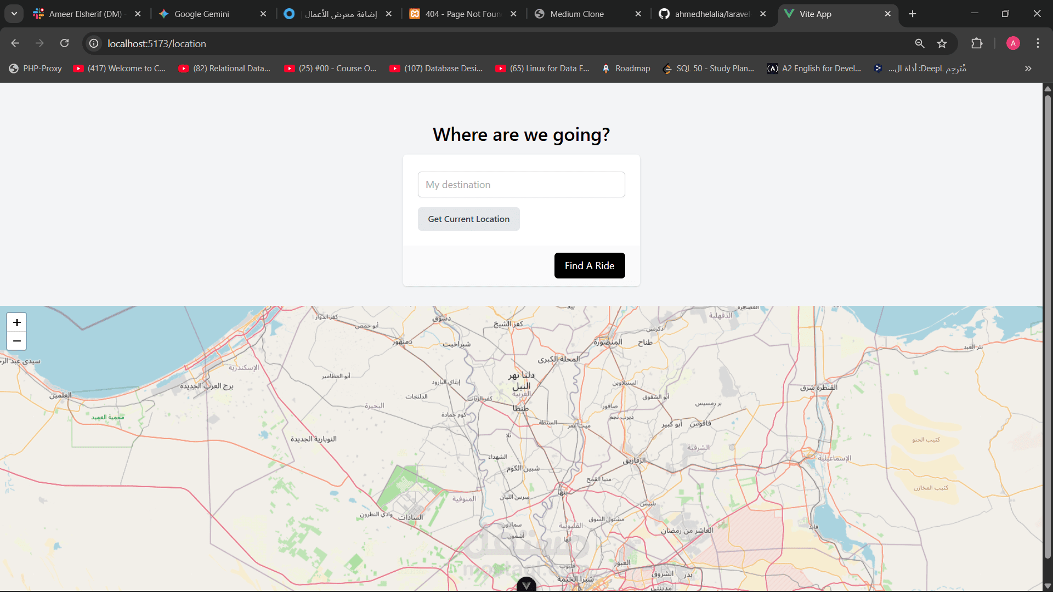
Task: Focus the My destination input field
Action: 521,185
